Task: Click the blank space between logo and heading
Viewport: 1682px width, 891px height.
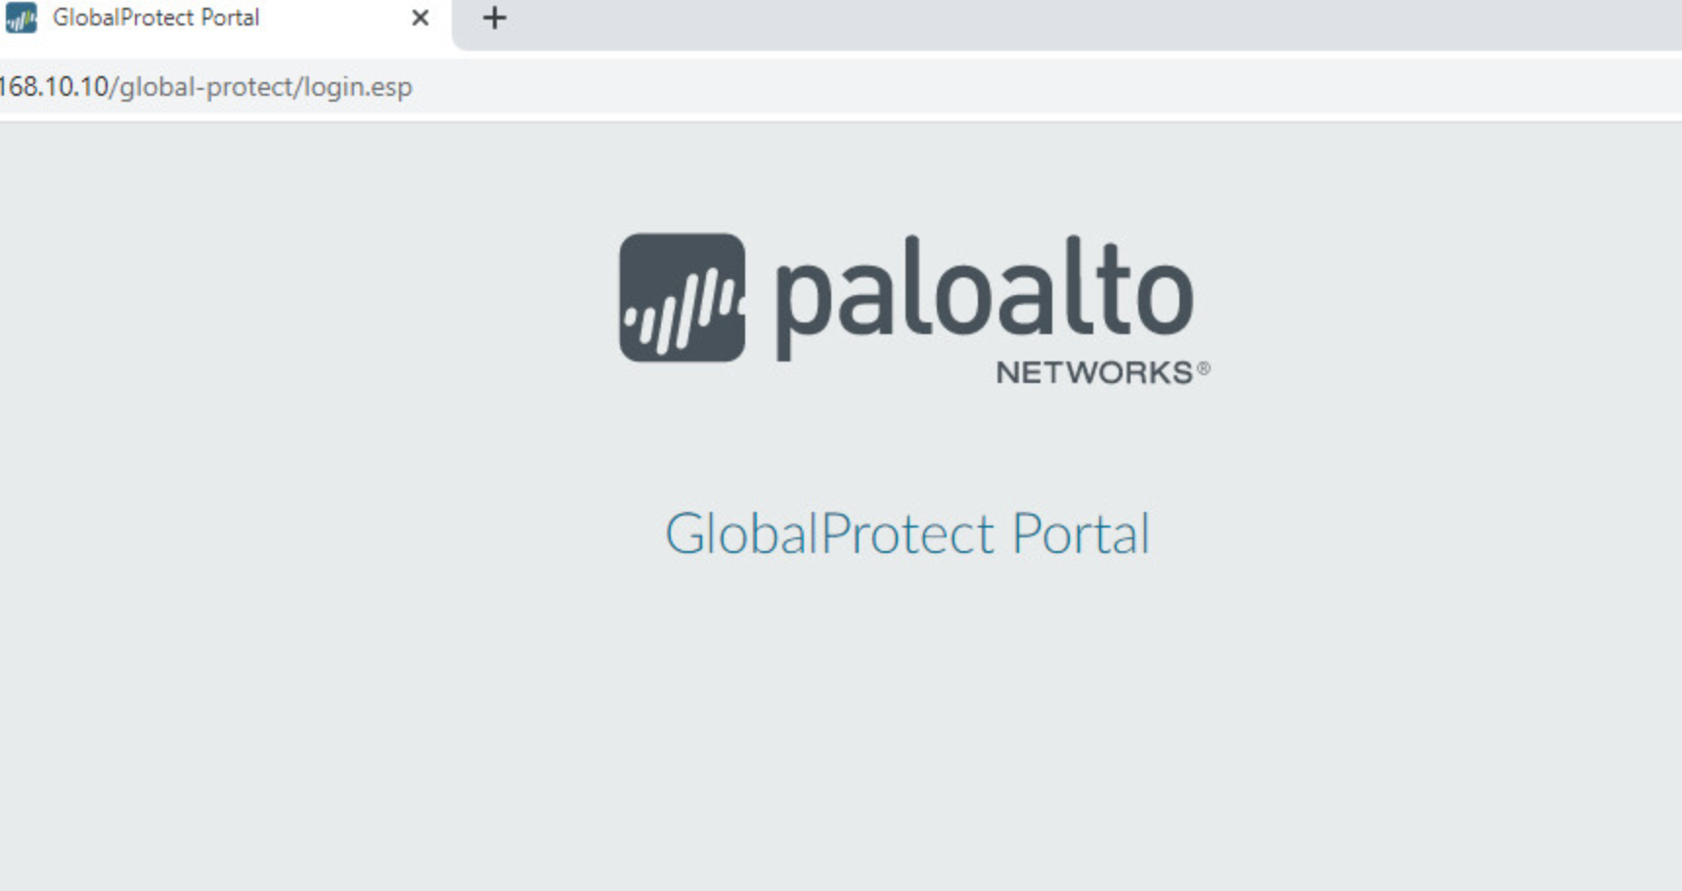Action: [x=909, y=446]
